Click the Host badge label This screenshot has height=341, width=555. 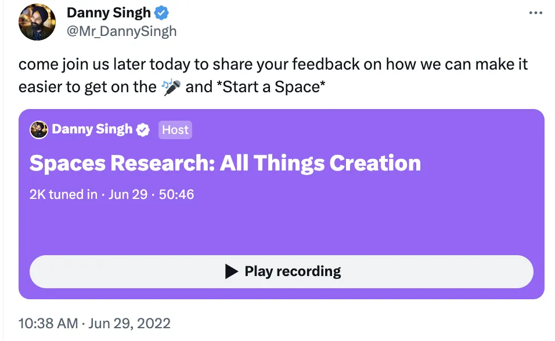coord(175,130)
